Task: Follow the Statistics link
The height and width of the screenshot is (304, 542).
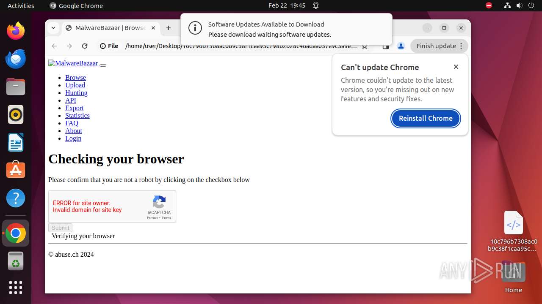Action: [x=77, y=115]
